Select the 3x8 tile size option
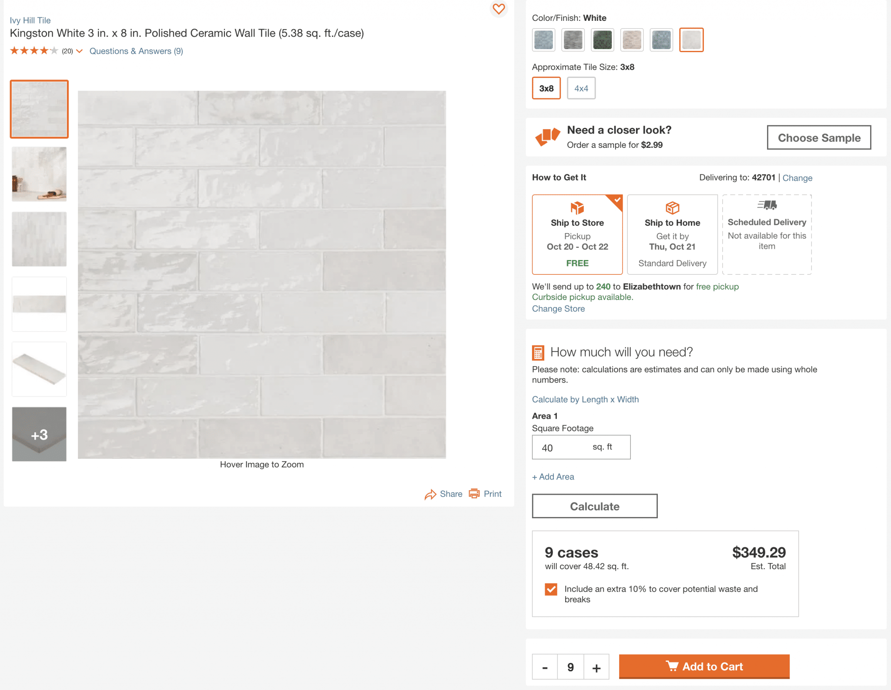The height and width of the screenshot is (690, 891). coord(546,88)
